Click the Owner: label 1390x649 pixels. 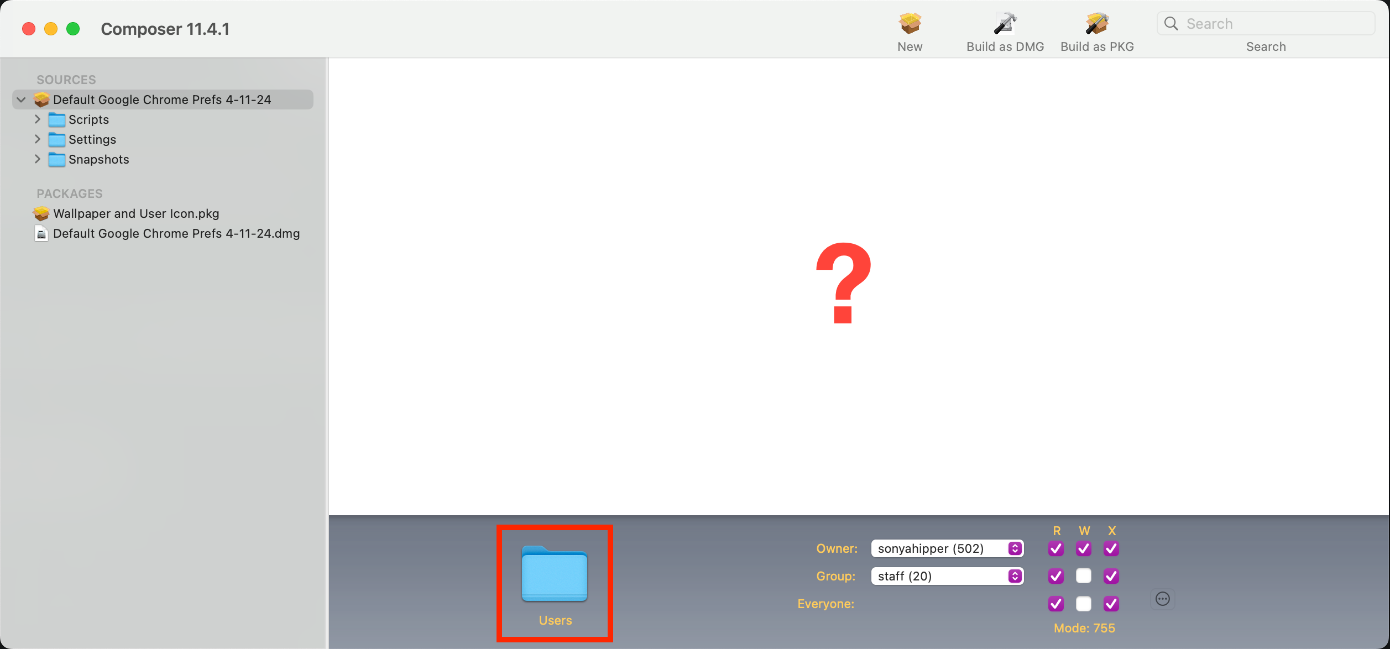[x=837, y=548]
